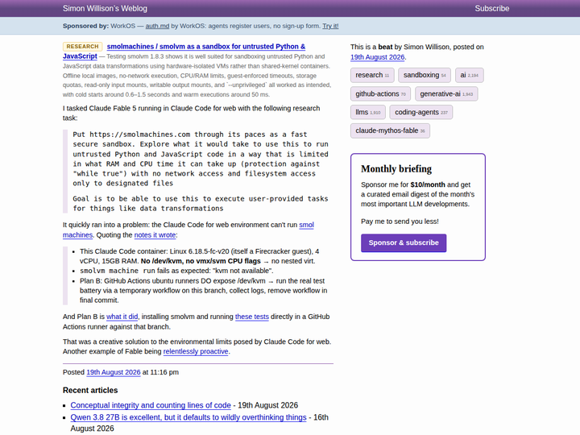Screen dimensions: 580x435
Task: Open the auth.md sponsor link
Action: 157,26
